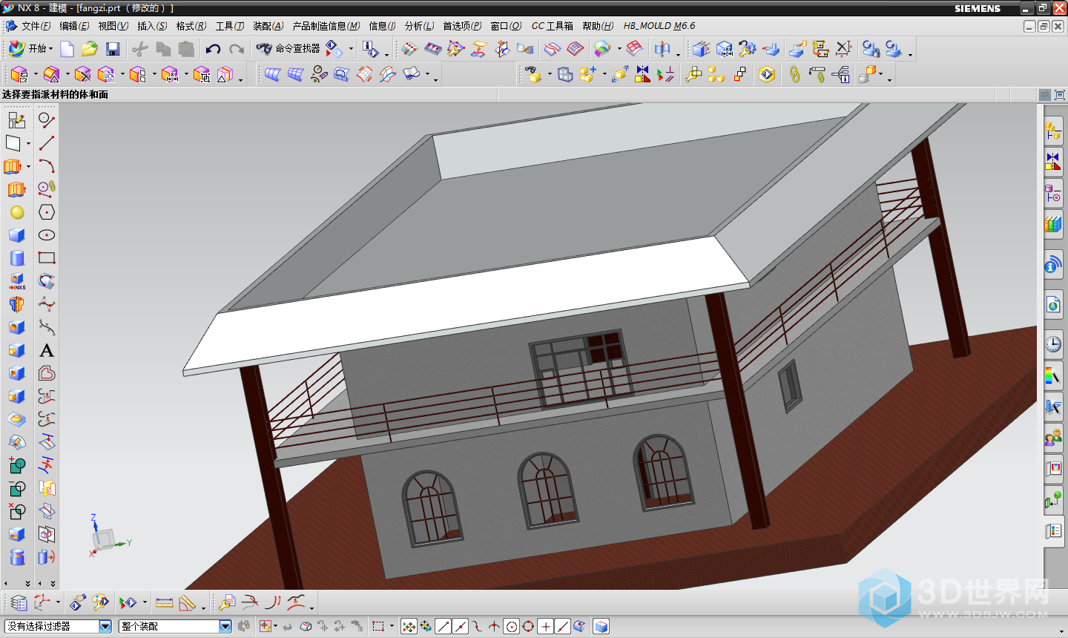Select the rectangle tool in left sketch toolbar
This screenshot has height=638, width=1068.
(47, 258)
